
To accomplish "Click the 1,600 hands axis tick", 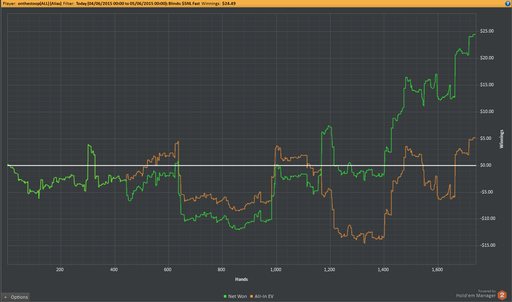I will 438,269.
